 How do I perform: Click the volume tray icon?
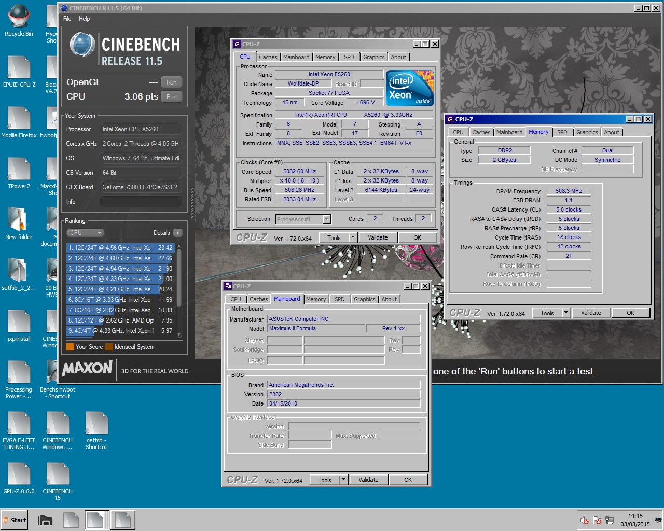pyautogui.click(x=585, y=520)
